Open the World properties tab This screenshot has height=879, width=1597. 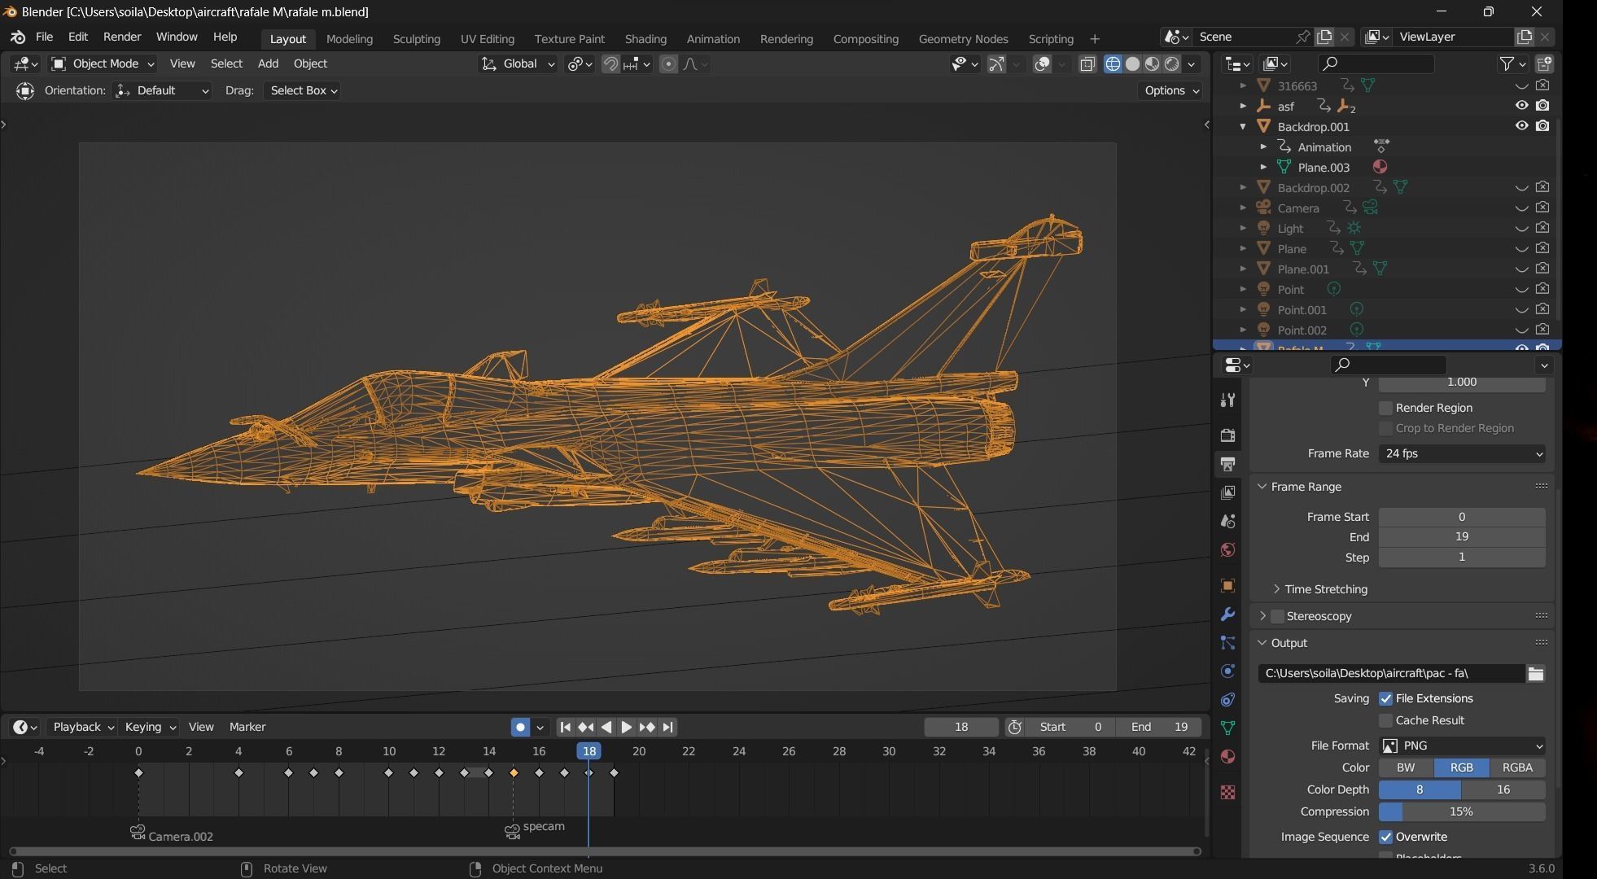(x=1227, y=550)
